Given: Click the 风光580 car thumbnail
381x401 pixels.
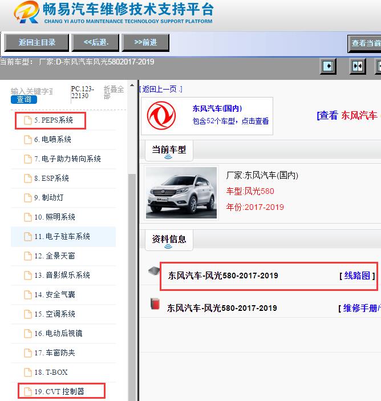Looking at the screenshot, I should (181, 193).
